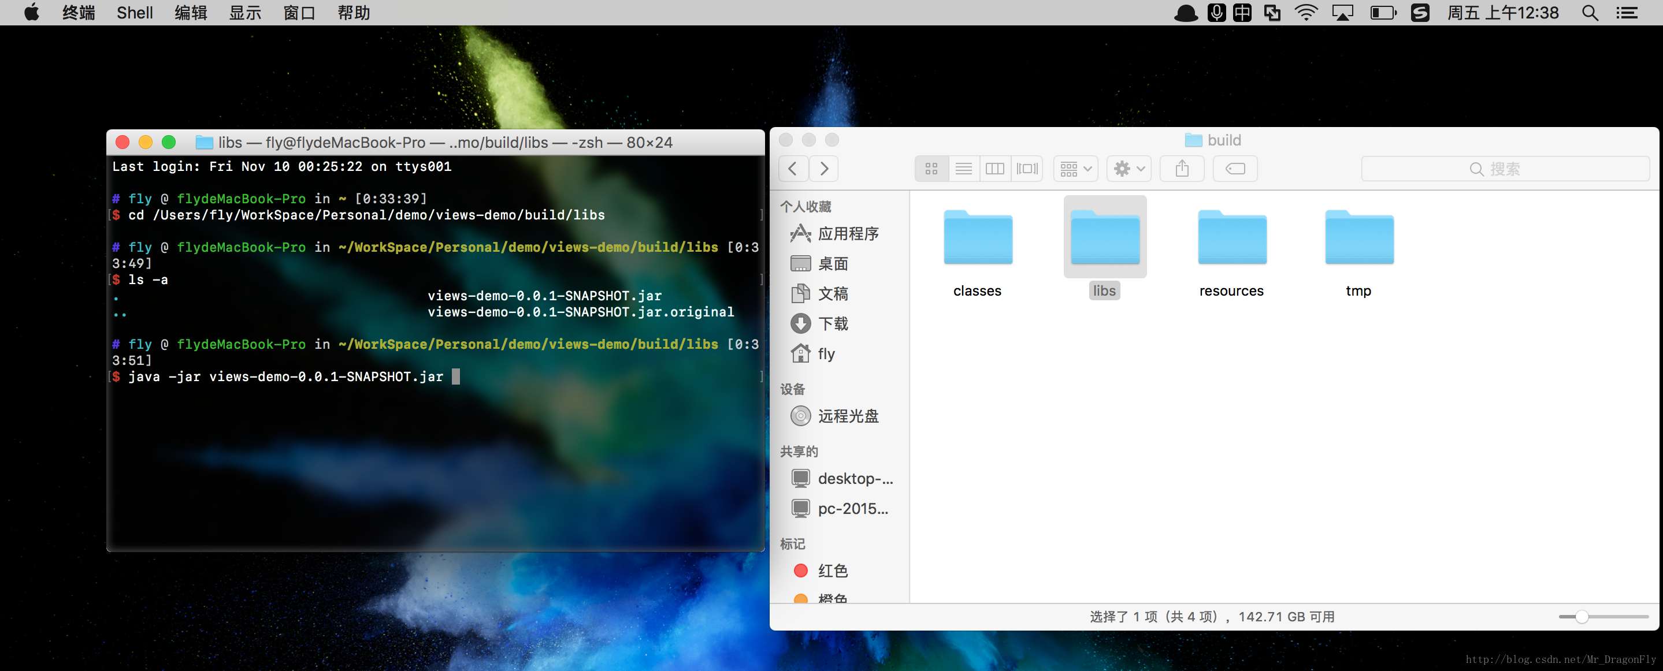1663x671 pixels.
Task: Click the overlapping squares menu bar icon
Action: [x=1272, y=13]
